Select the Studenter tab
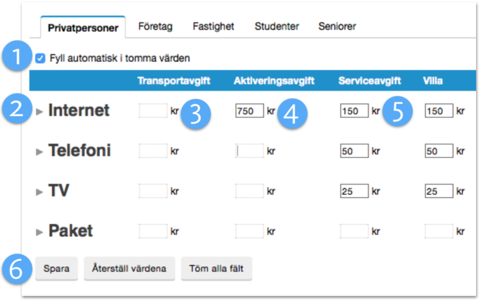This screenshot has width=480, height=301. click(x=277, y=27)
